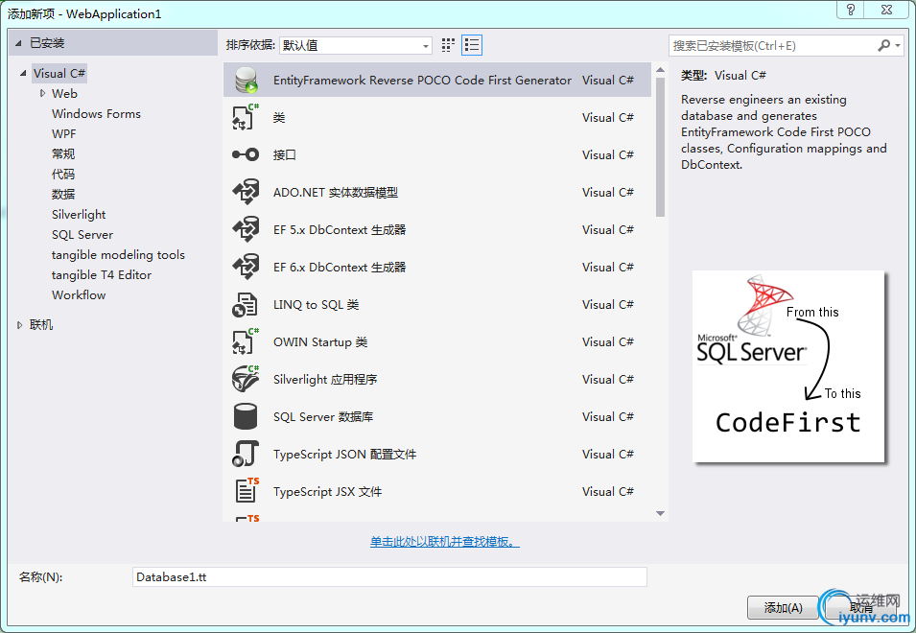Select the 常规 (General) category

63,154
